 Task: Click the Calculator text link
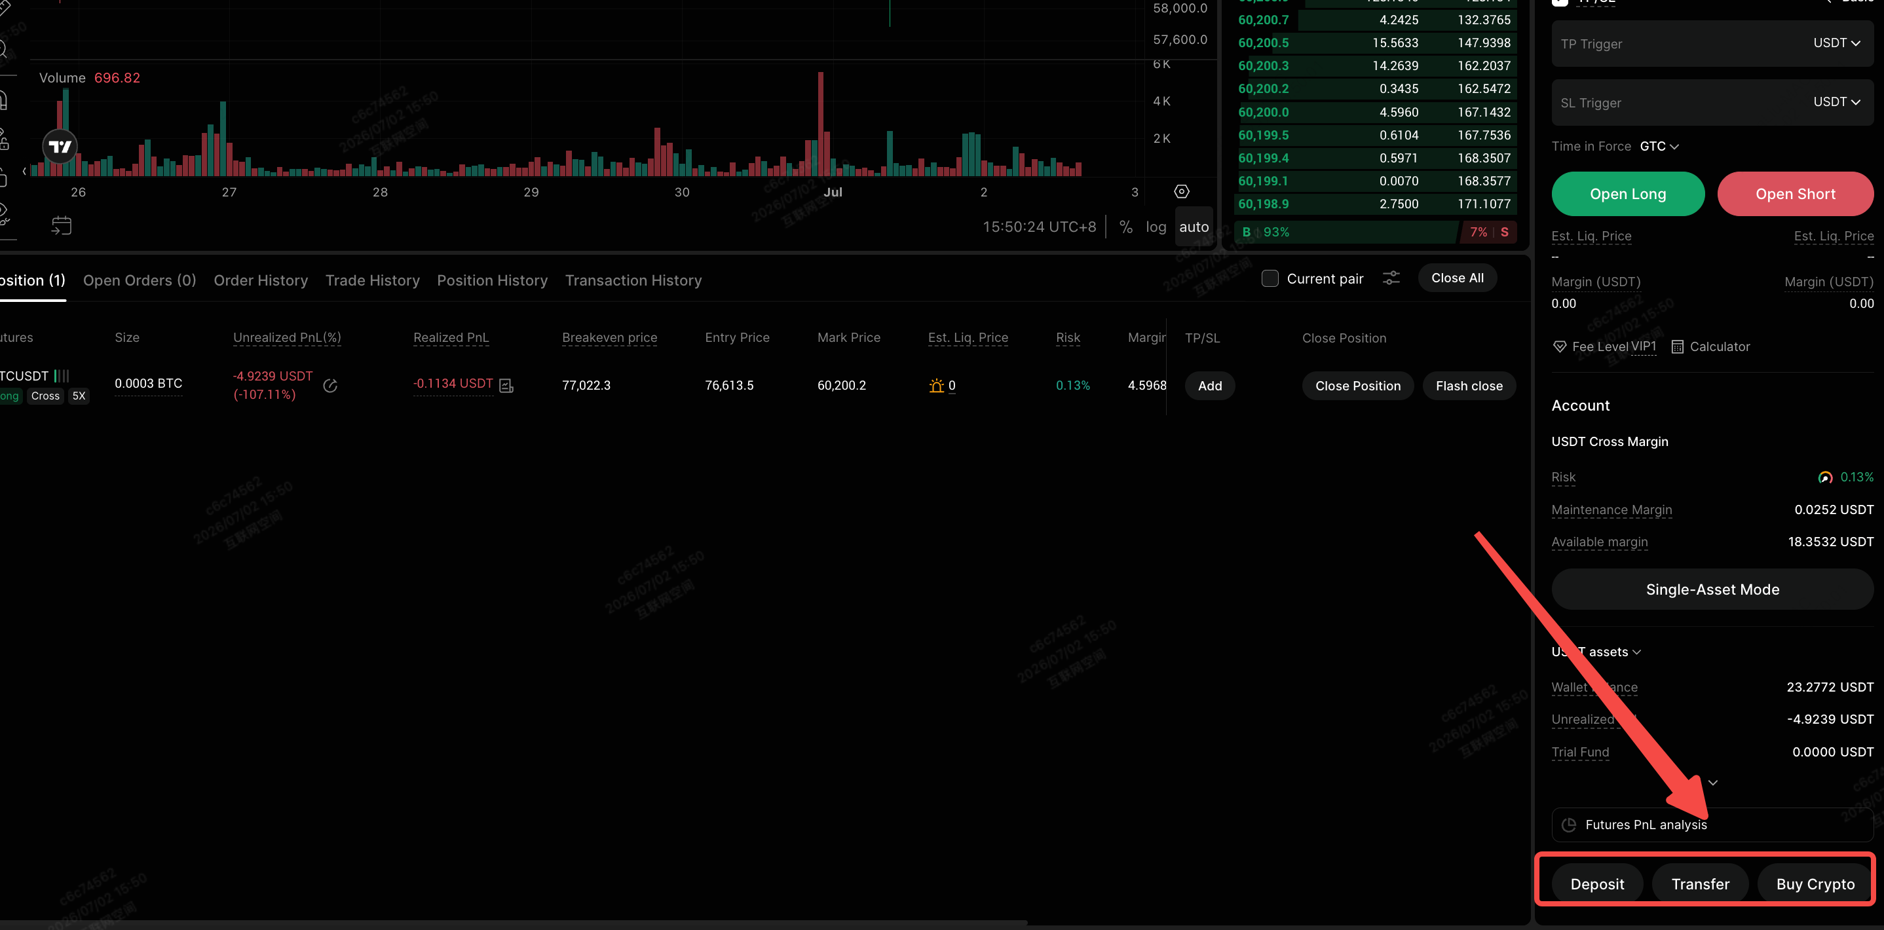coord(1720,346)
